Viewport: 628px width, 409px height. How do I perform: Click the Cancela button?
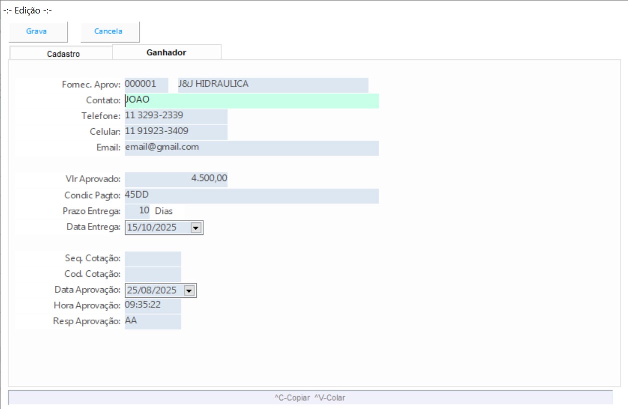coord(109,31)
